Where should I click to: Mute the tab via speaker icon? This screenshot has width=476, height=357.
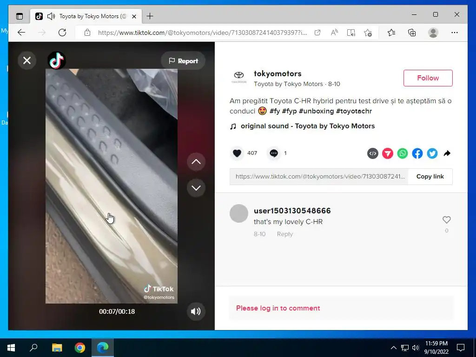pyautogui.click(x=51, y=16)
